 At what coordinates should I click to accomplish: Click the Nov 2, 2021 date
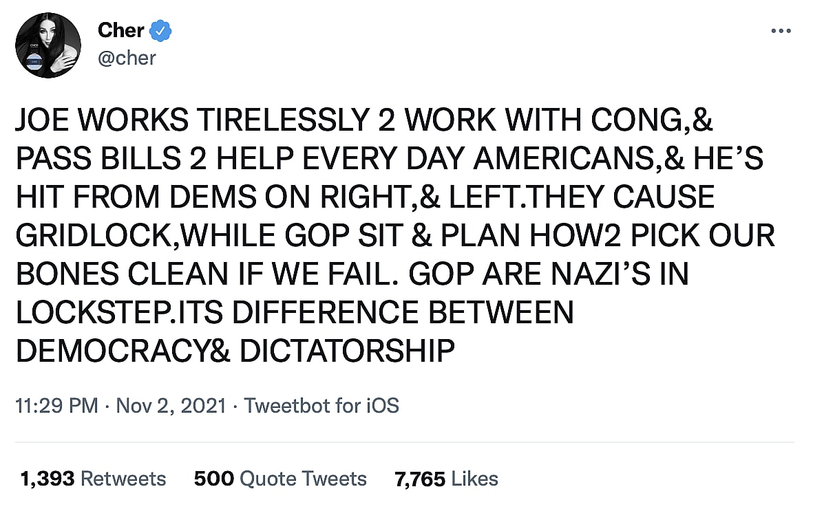pyautogui.click(x=171, y=405)
